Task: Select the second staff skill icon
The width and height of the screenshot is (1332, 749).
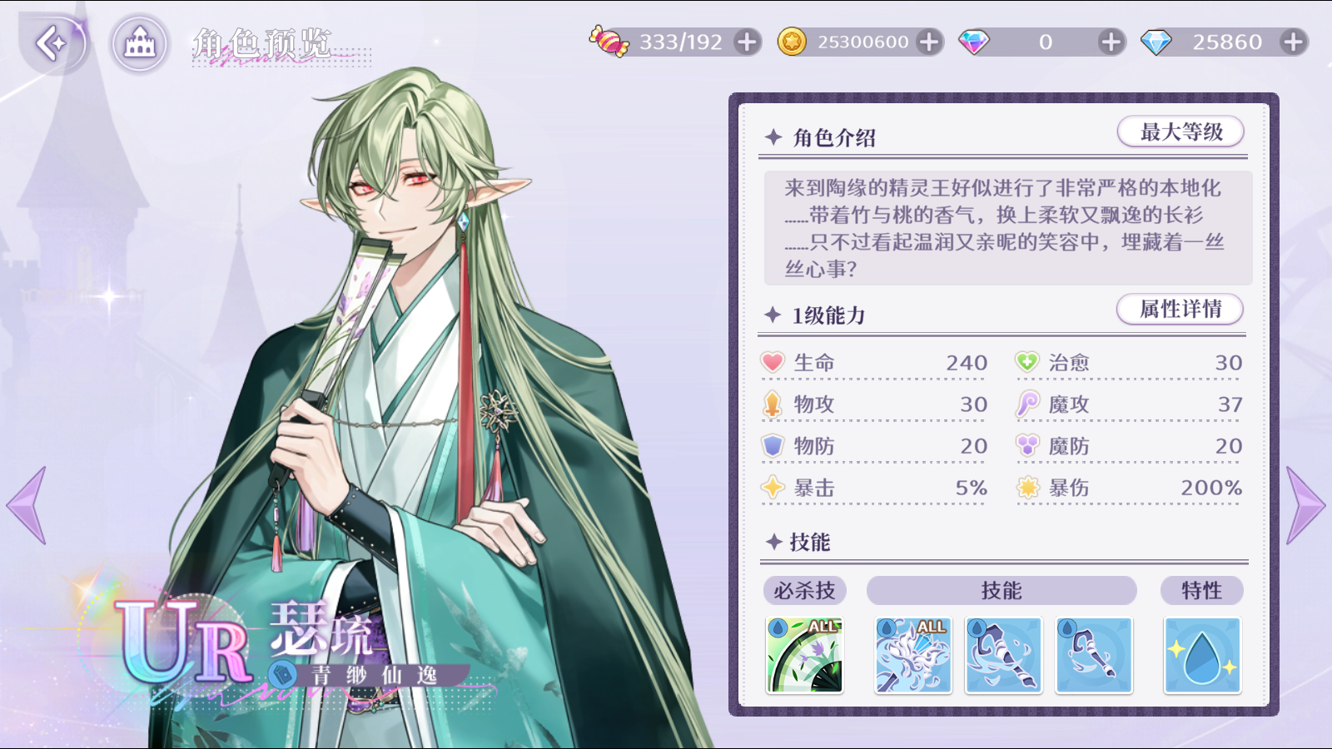Action: (x=1003, y=655)
